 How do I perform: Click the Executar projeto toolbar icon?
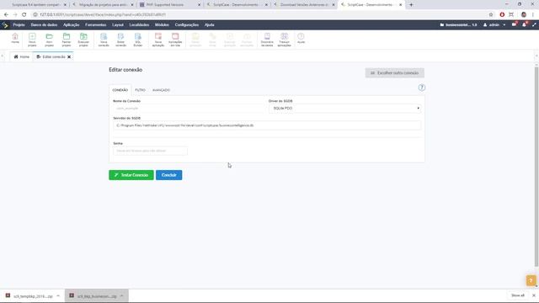83,40
